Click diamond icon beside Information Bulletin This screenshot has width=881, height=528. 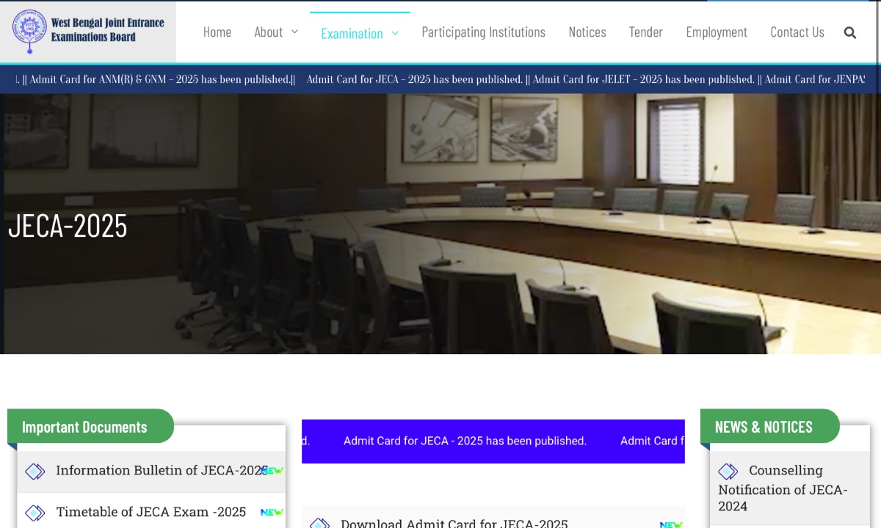click(x=35, y=472)
